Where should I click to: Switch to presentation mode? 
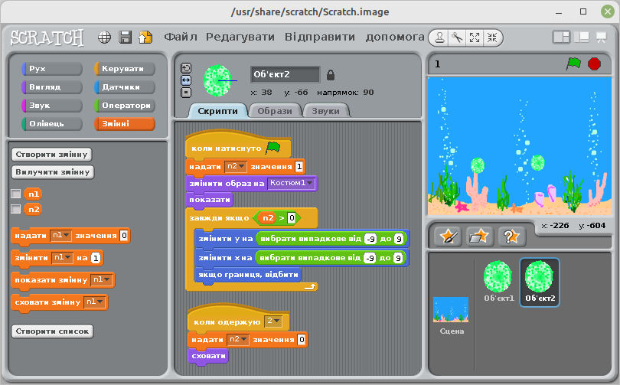[602, 38]
